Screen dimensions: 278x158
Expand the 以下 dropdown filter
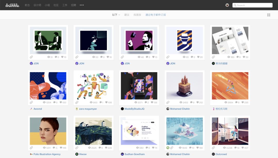pos(116,15)
